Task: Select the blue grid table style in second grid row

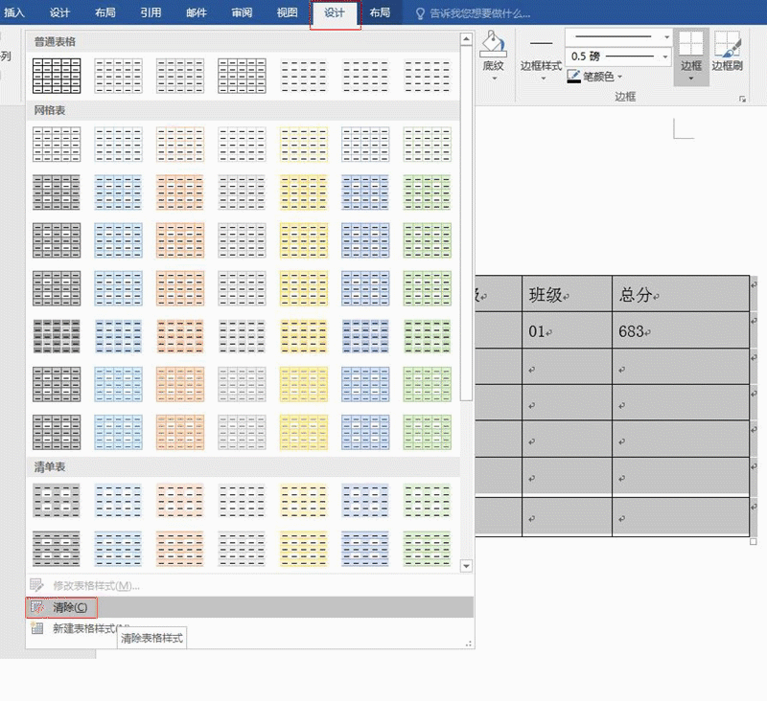Action: 118,192
